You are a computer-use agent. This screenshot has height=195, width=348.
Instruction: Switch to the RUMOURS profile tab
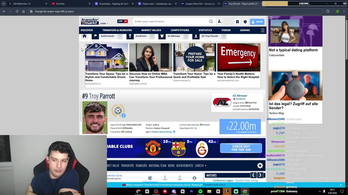(x=141, y=165)
